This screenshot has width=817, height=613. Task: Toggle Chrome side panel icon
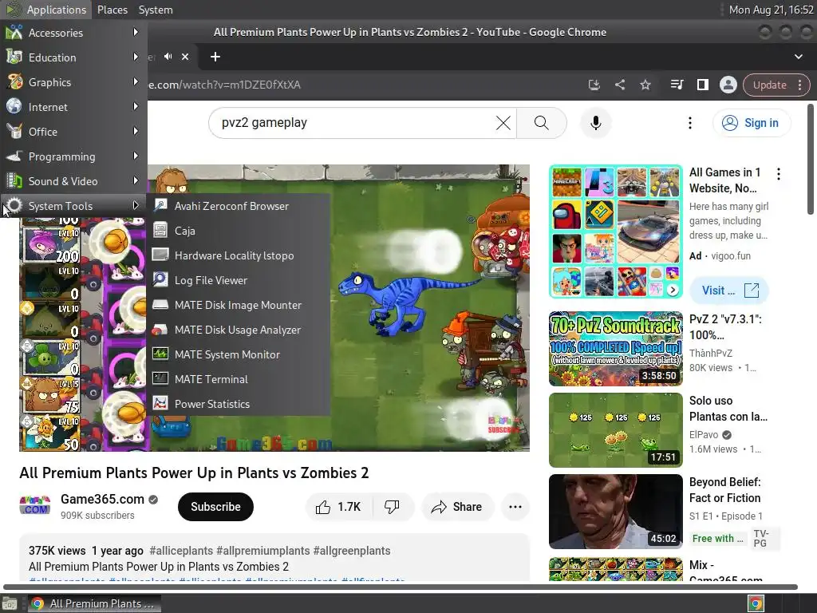[x=702, y=85]
